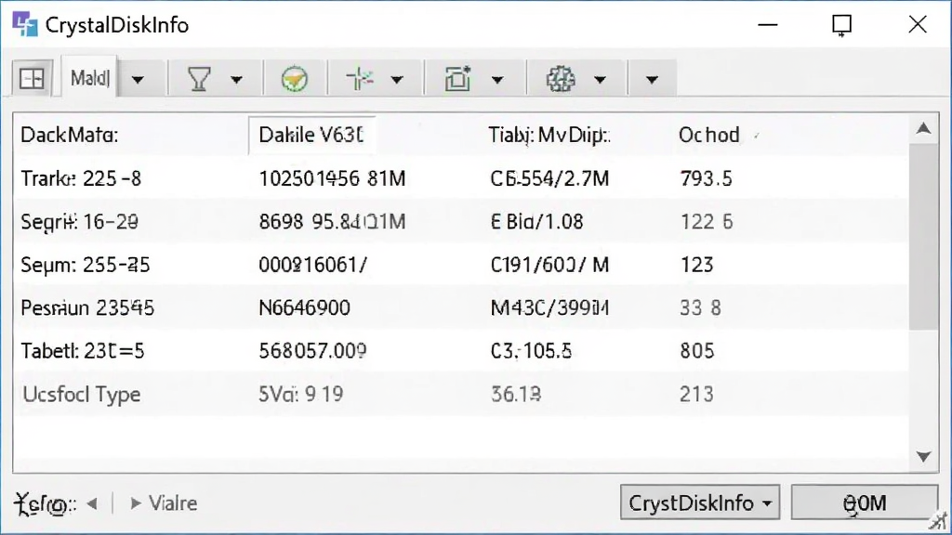Click the cell C6-554/2.7M
Viewport: 952px width, 535px height.
click(x=549, y=178)
